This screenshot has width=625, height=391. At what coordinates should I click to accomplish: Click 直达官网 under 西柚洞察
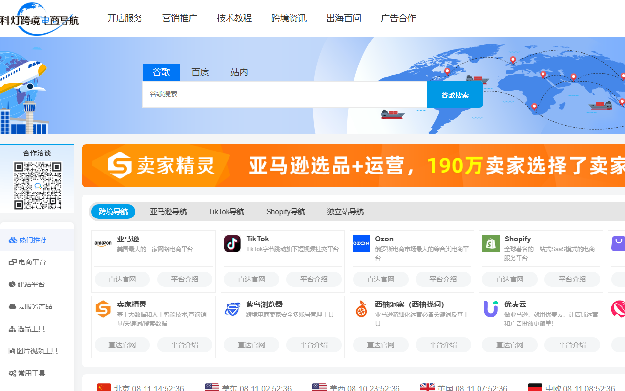(x=380, y=345)
